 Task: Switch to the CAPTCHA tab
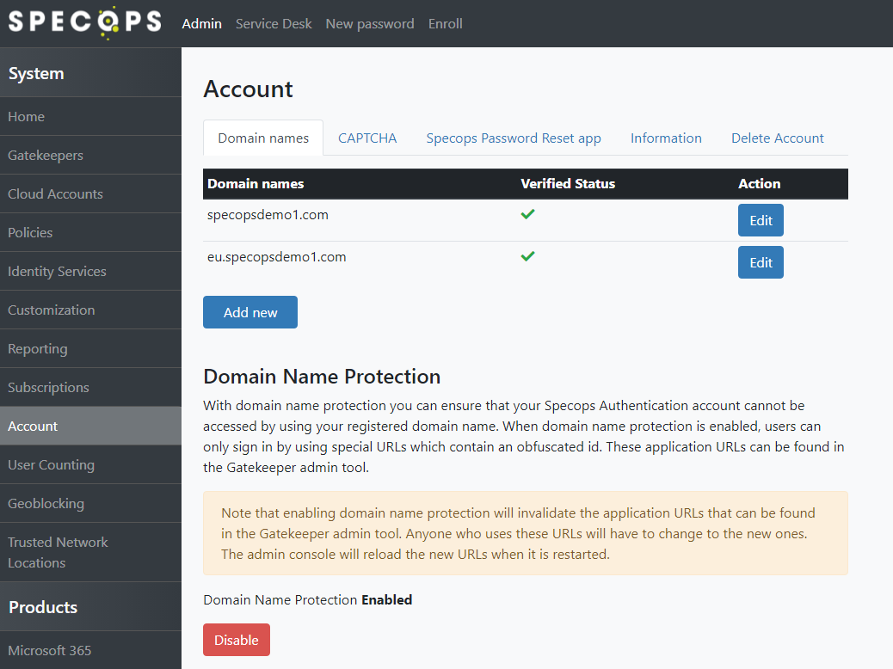[367, 138]
